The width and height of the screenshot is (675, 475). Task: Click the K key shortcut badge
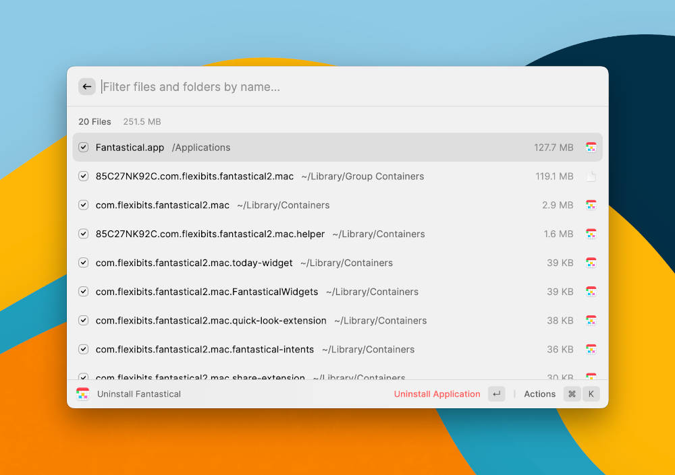591,393
